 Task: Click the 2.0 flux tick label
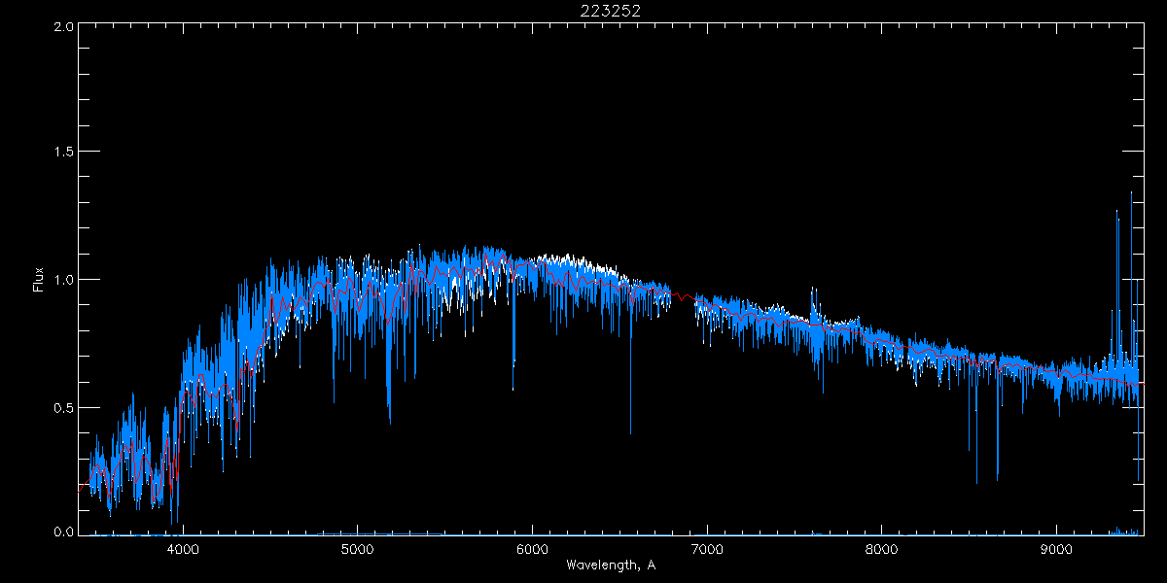coord(62,26)
